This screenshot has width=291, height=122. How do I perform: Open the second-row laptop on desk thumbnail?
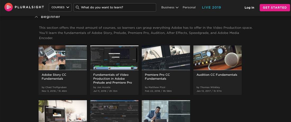pos(62,111)
